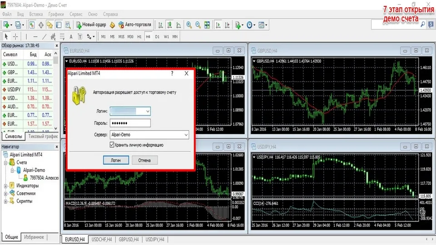Click the New Order button
The height and width of the screenshot is (245, 436).
click(x=91, y=25)
